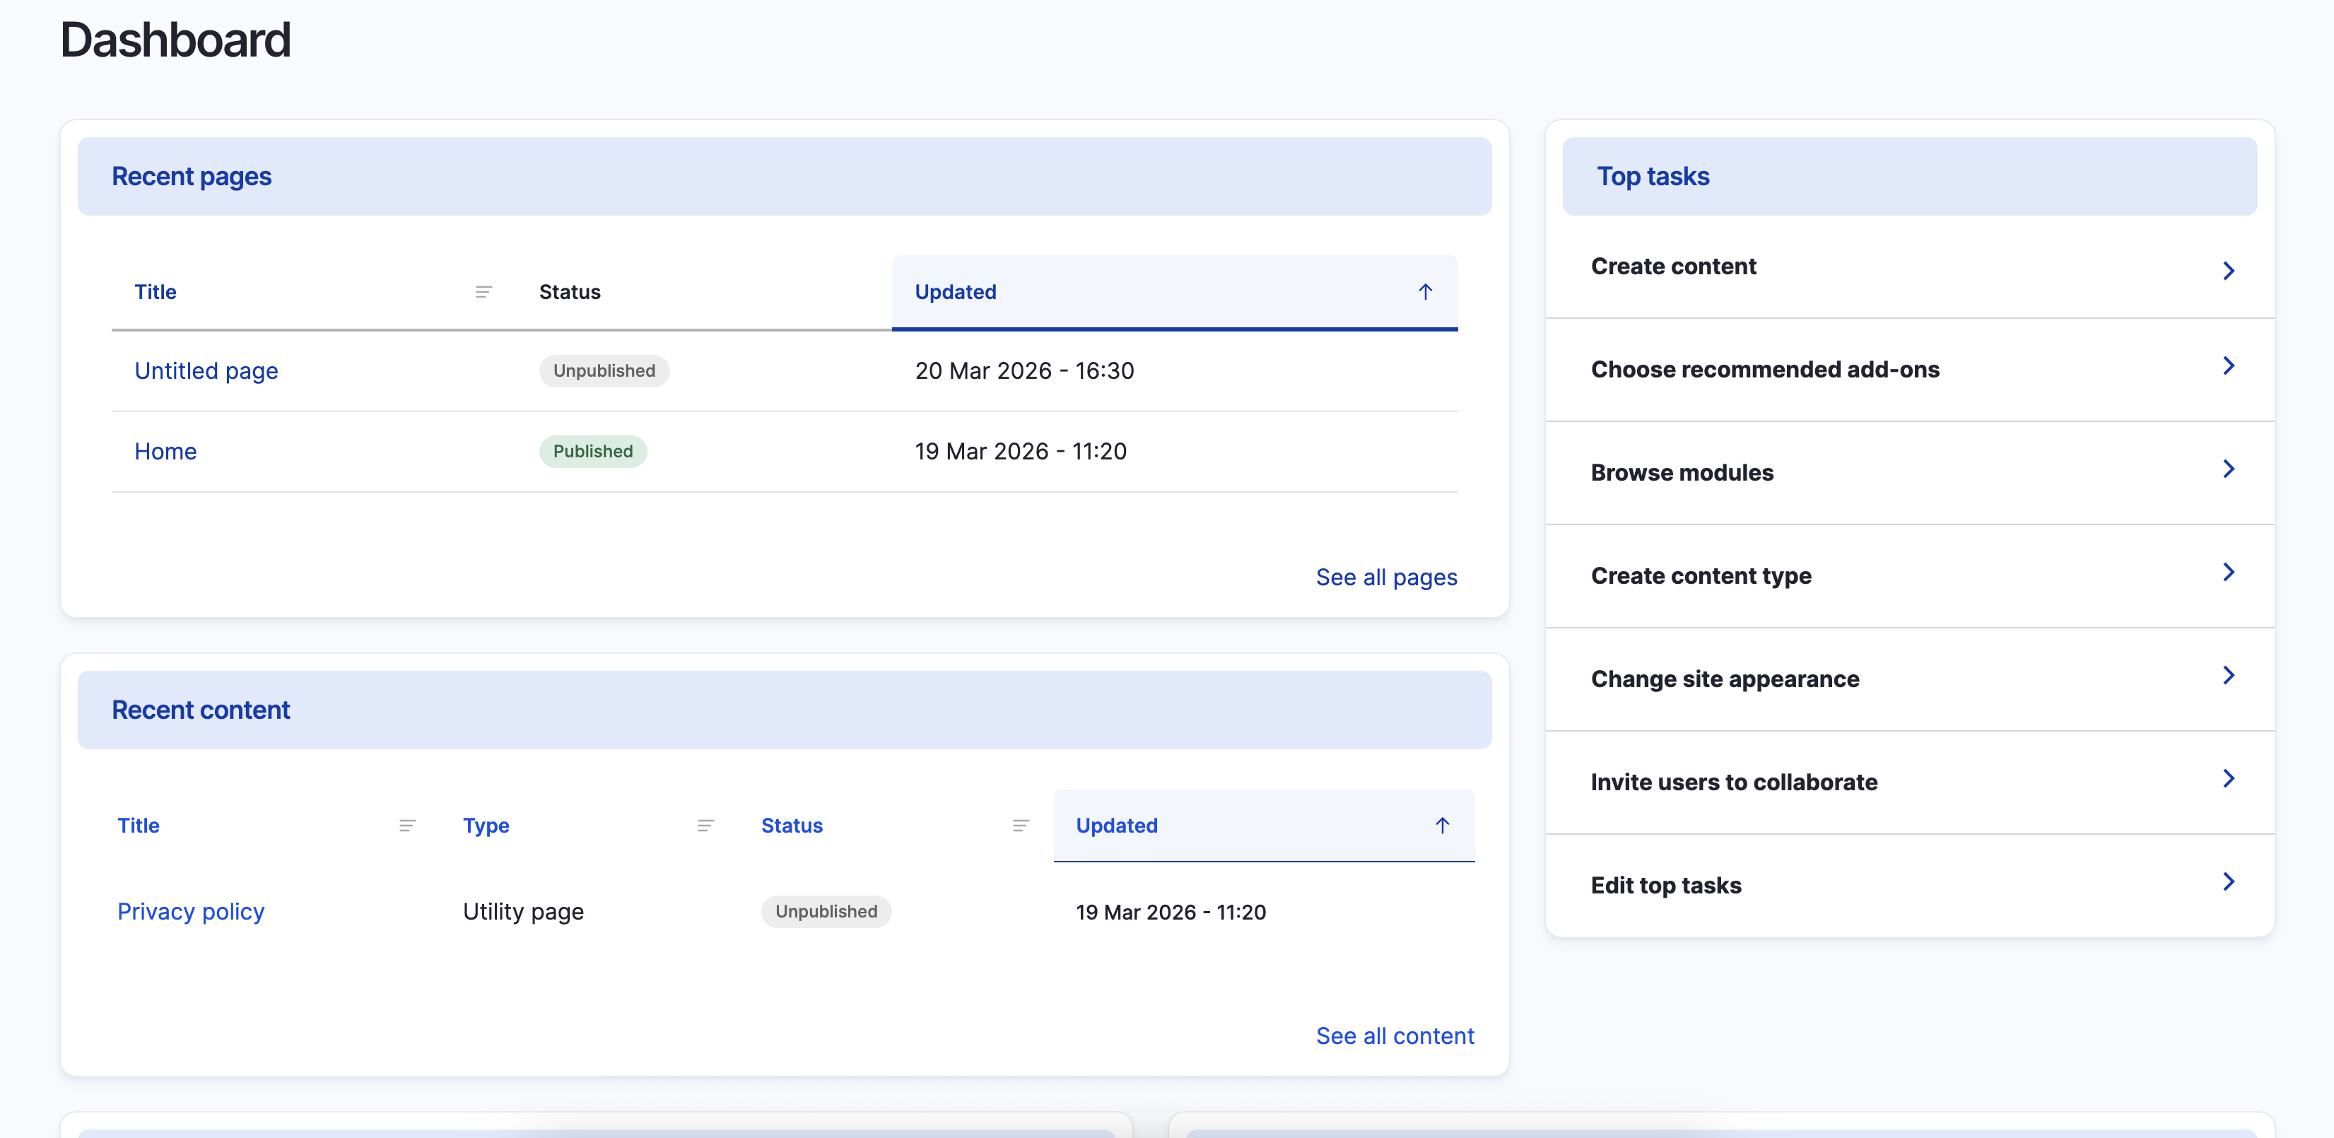Click ascending arrow in Recent content Updated column

(x=1441, y=826)
